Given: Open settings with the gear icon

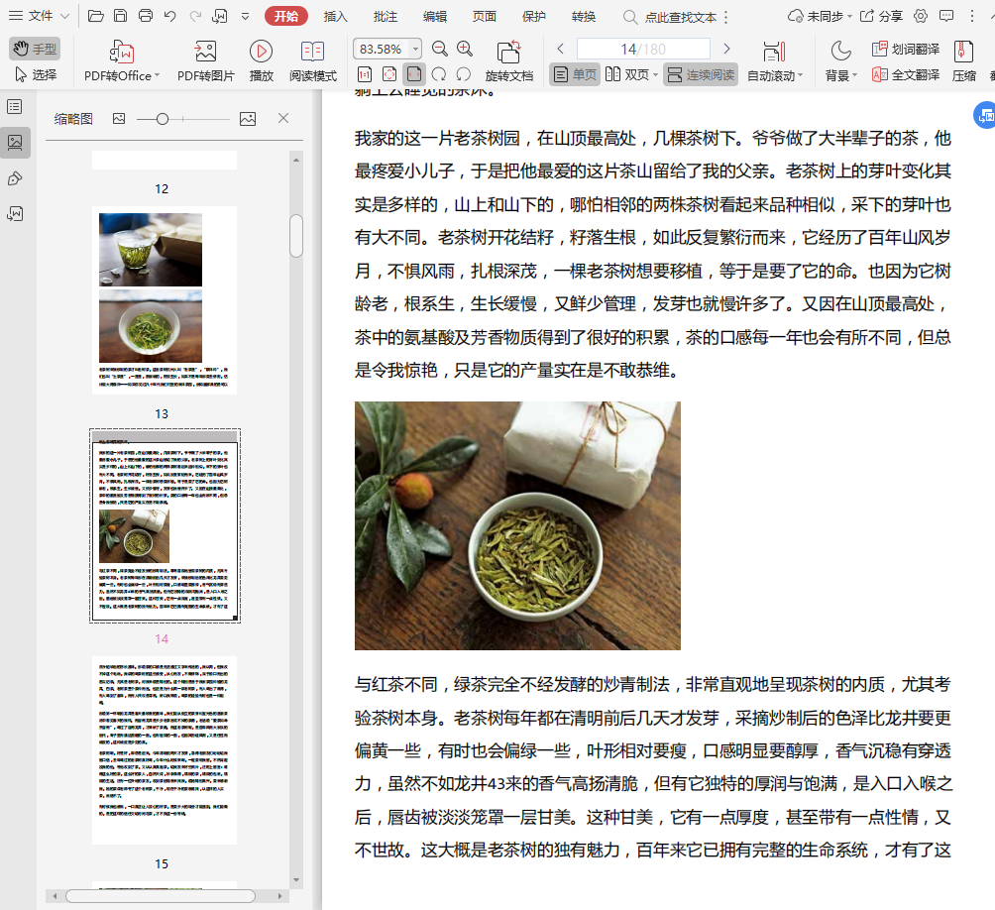Looking at the screenshot, I should [x=920, y=16].
